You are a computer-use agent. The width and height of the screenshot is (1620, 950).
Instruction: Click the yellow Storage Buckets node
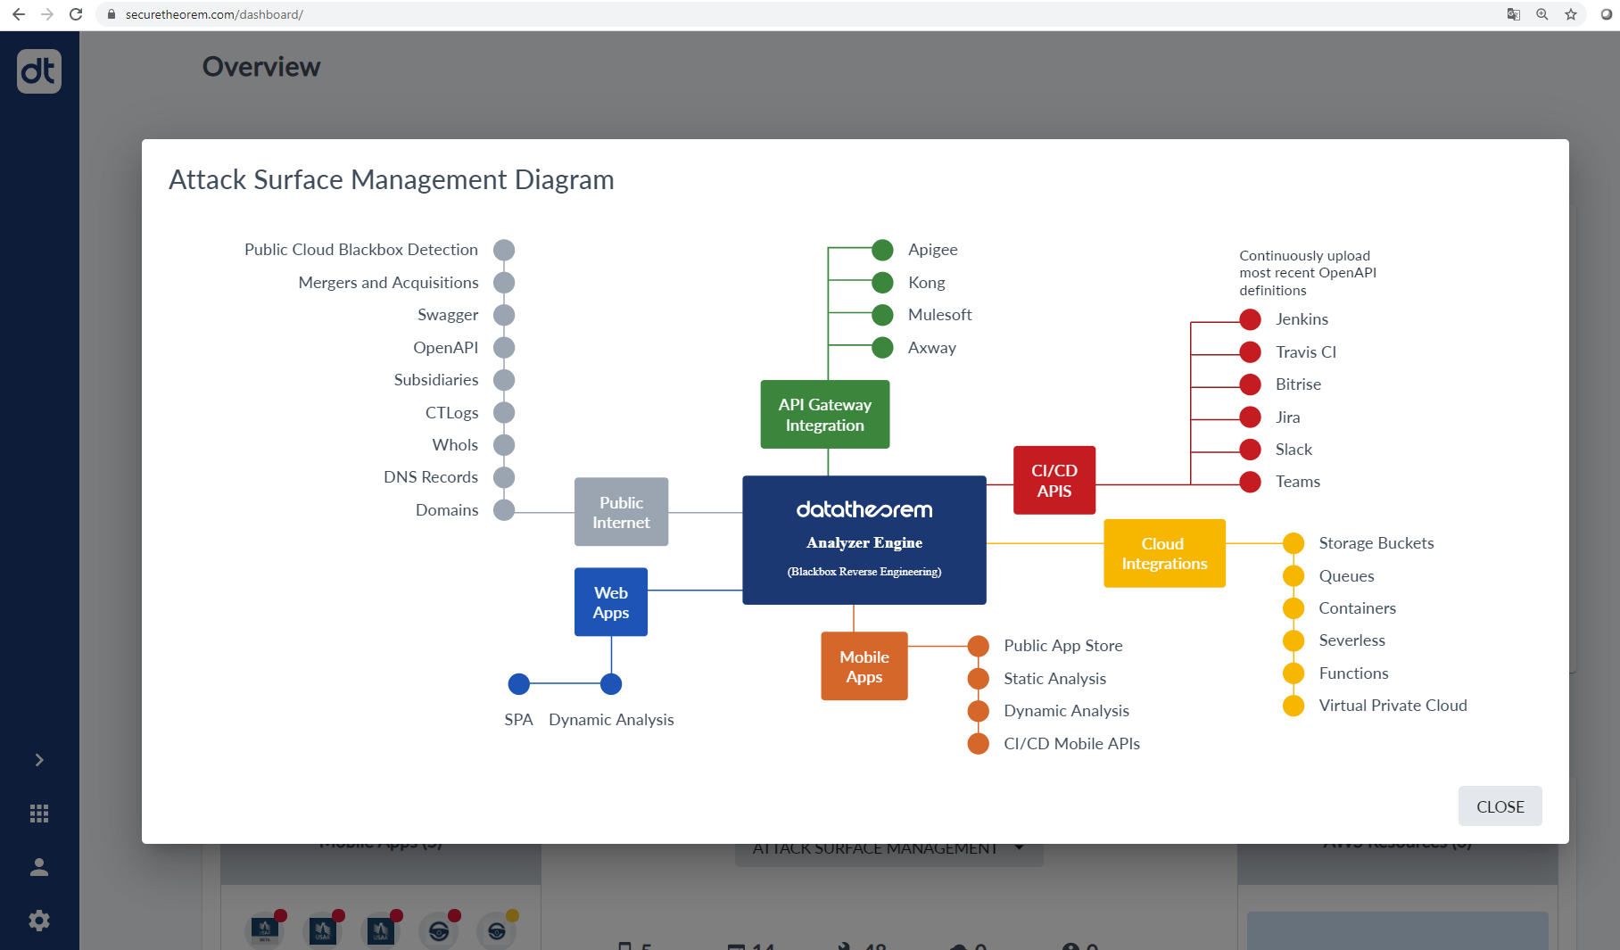click(1294, 543)
